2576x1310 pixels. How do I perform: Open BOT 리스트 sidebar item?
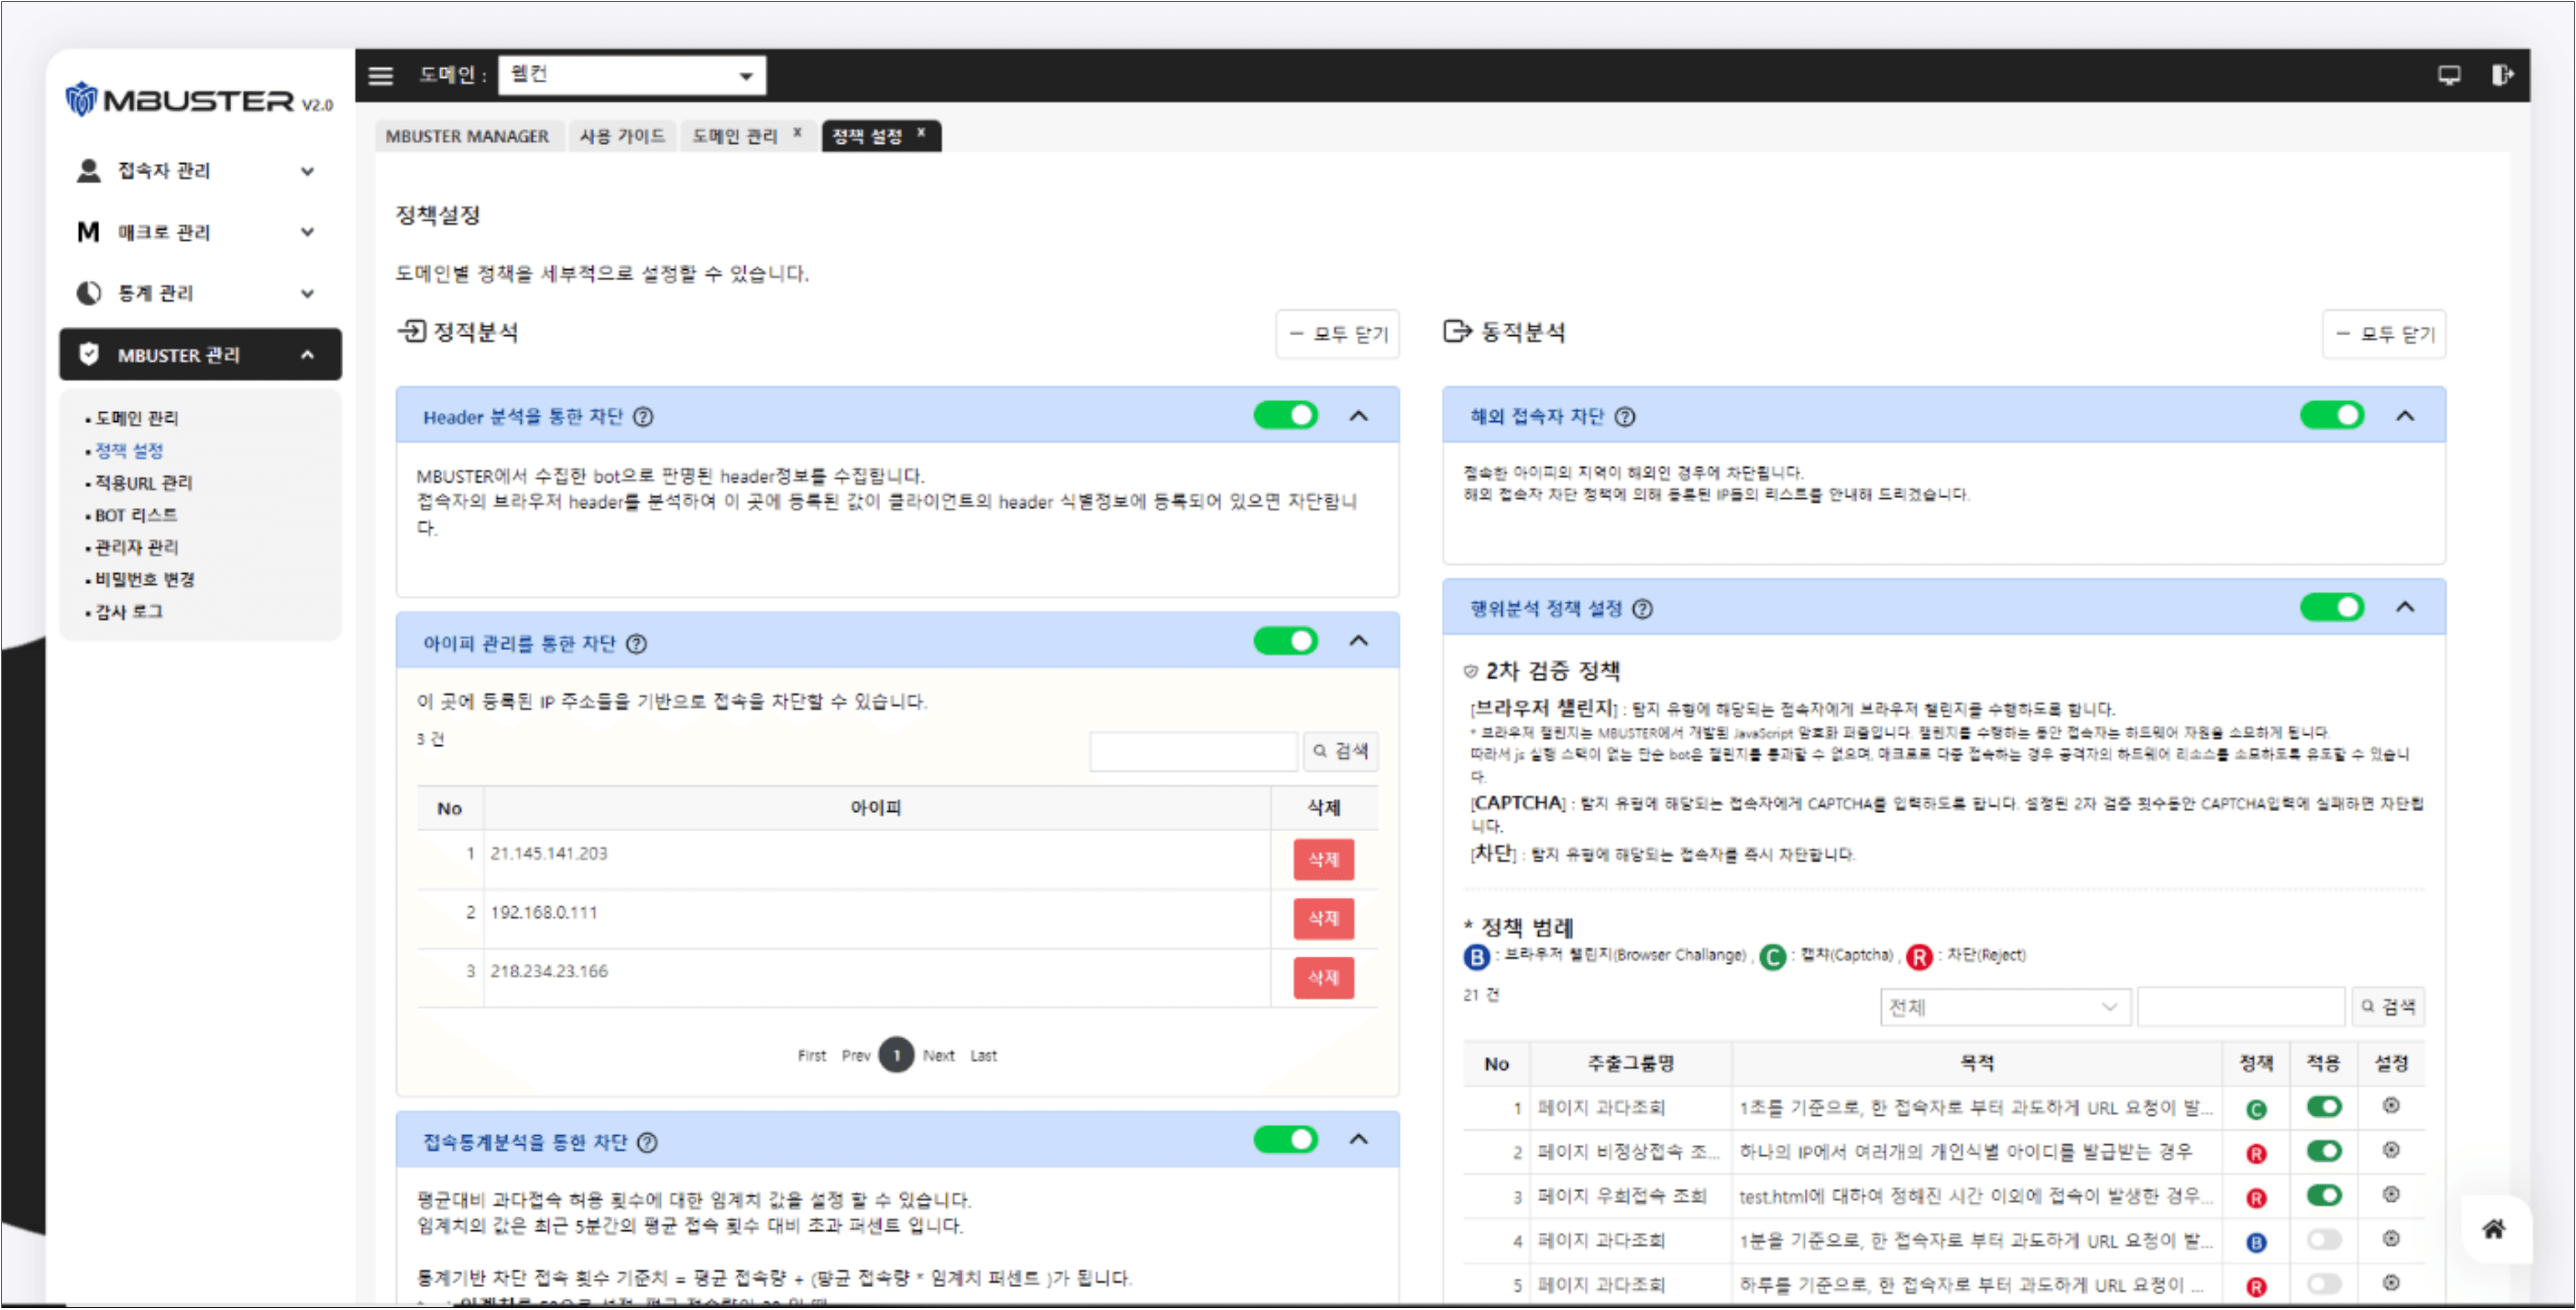136,516
